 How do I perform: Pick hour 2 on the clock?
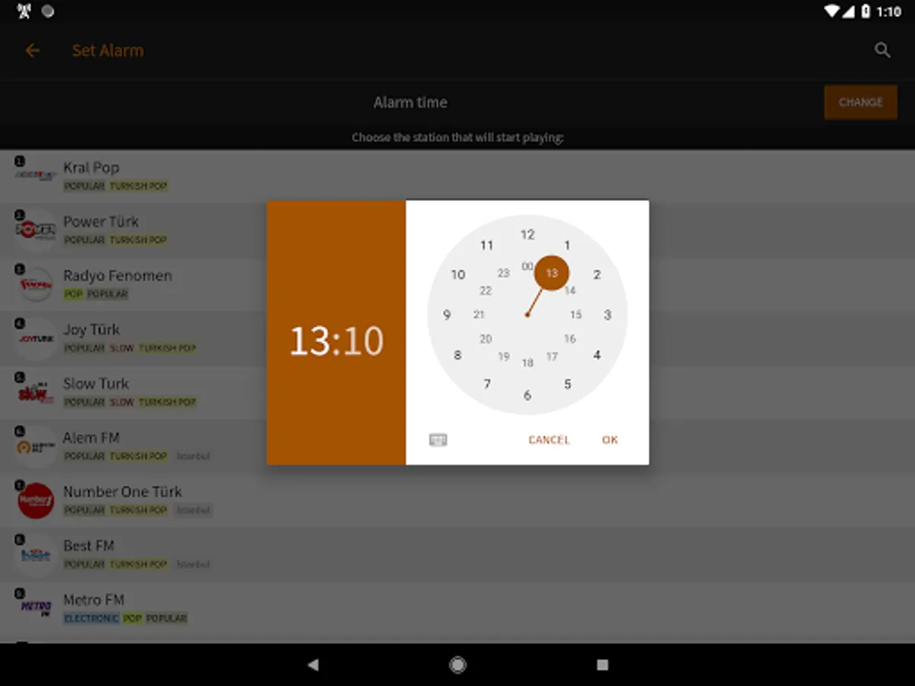597,274
